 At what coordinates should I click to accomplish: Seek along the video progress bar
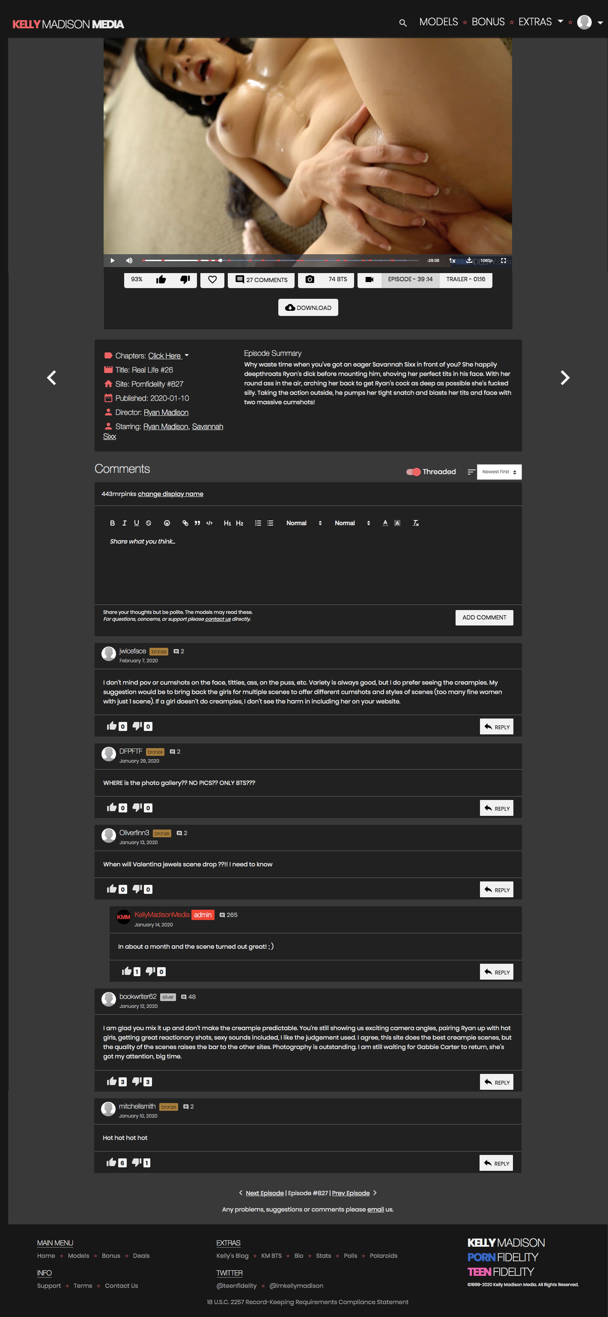click(280, 261)
